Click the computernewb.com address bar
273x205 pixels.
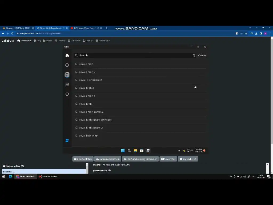[x=125, y=33]
